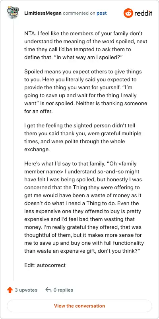Collapse the comment via the vertical thread line
The height and width of the screenshot is (319, 159).
pyautogui.click(x=14, y=150)
